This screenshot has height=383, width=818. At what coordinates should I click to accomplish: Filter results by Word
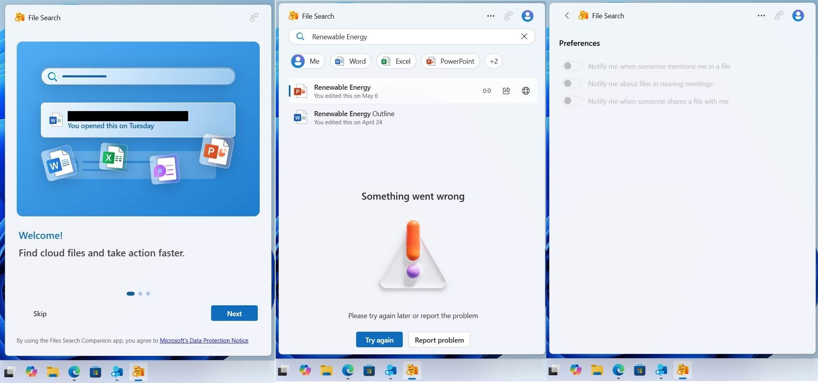point(351,61)
